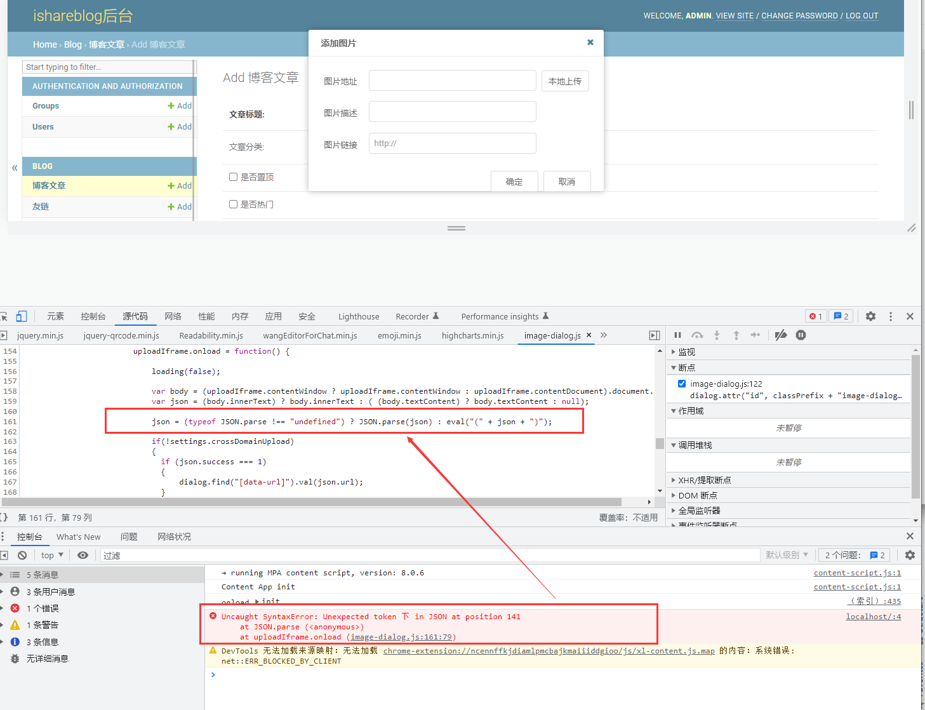
Task: Click the deactivate breakpoints icon
Action: 781,335
